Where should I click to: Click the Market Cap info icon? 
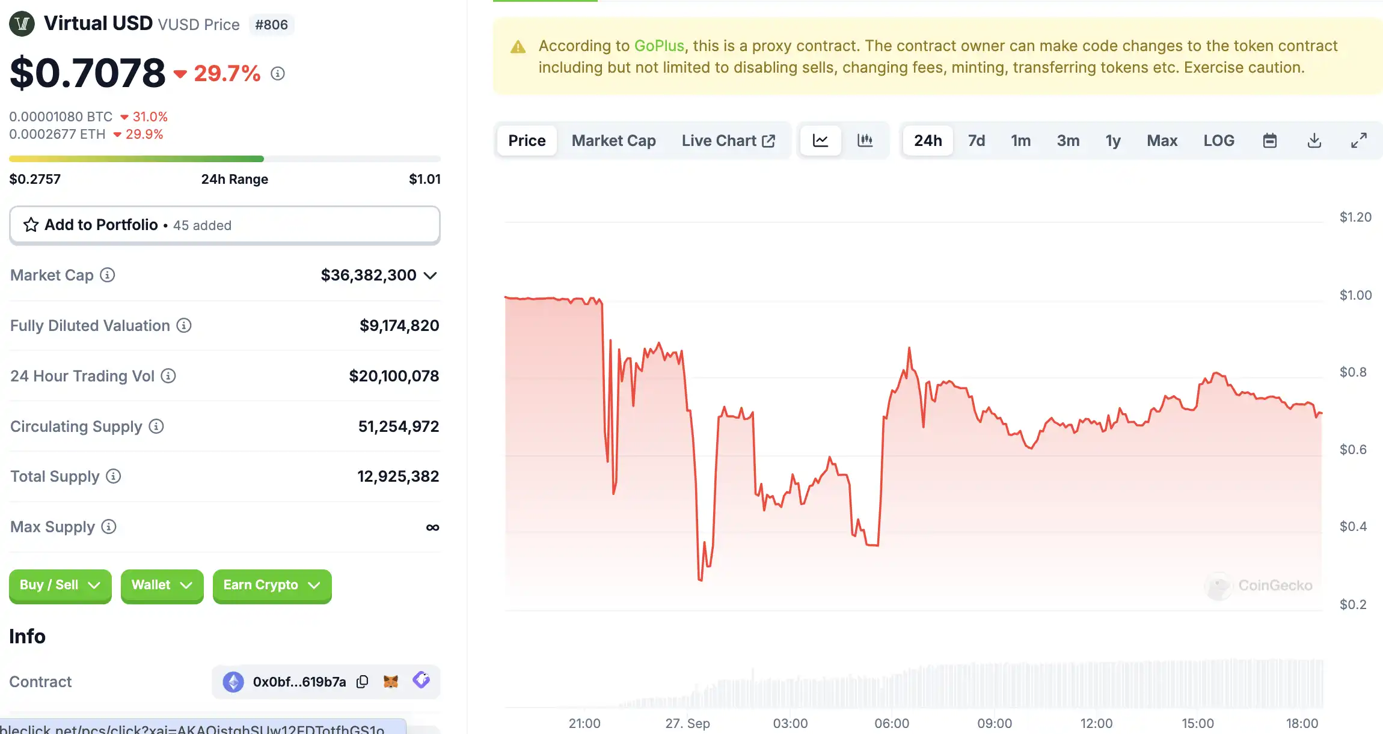(x=108, y=275)
